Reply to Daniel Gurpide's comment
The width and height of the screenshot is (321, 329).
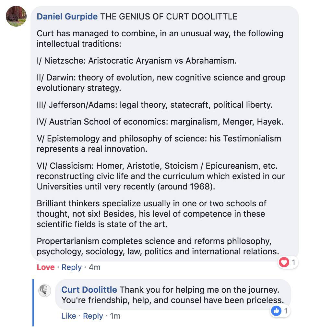point(71,267)
